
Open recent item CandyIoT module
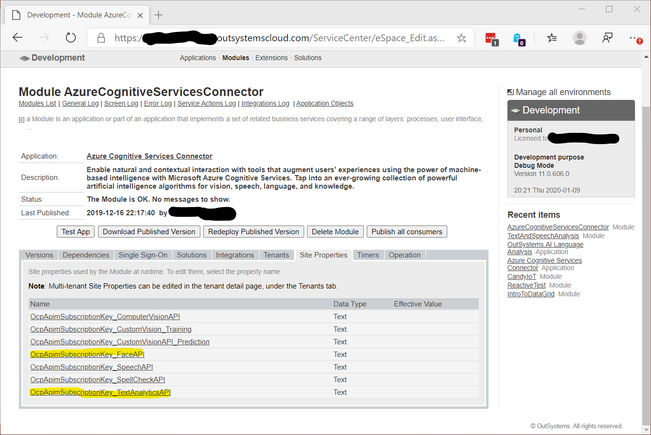[x=521, y=276]
